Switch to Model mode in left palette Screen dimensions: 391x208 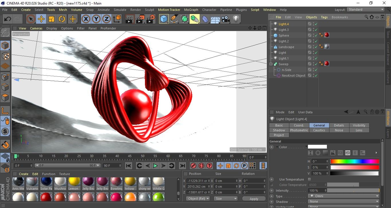tap(5, 45)
